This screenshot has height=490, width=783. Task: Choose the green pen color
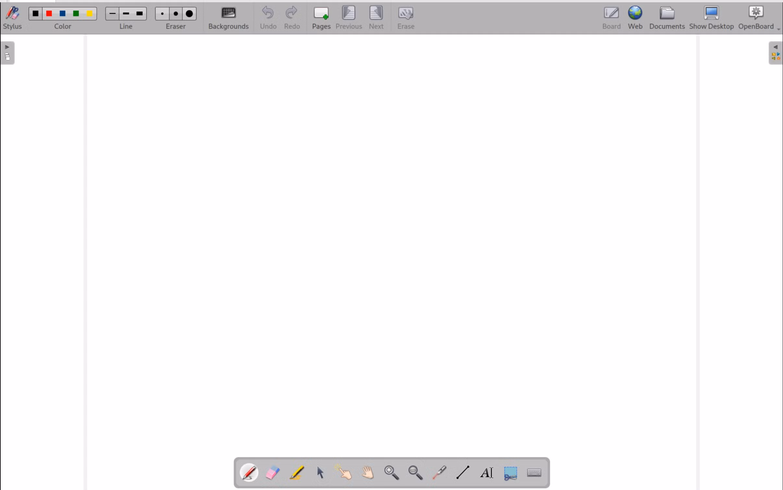(x=76, y=14)
